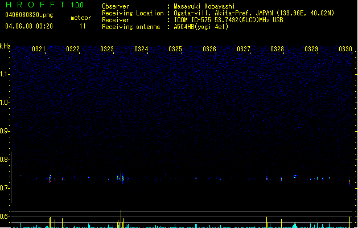Click the Observer name Masayuki Kobayashi
This screenshot has height=228, width=358.
pos(204,6)
